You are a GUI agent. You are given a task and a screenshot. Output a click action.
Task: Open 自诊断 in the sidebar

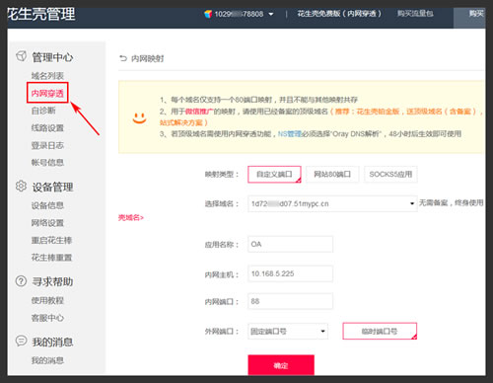point(43,111)
